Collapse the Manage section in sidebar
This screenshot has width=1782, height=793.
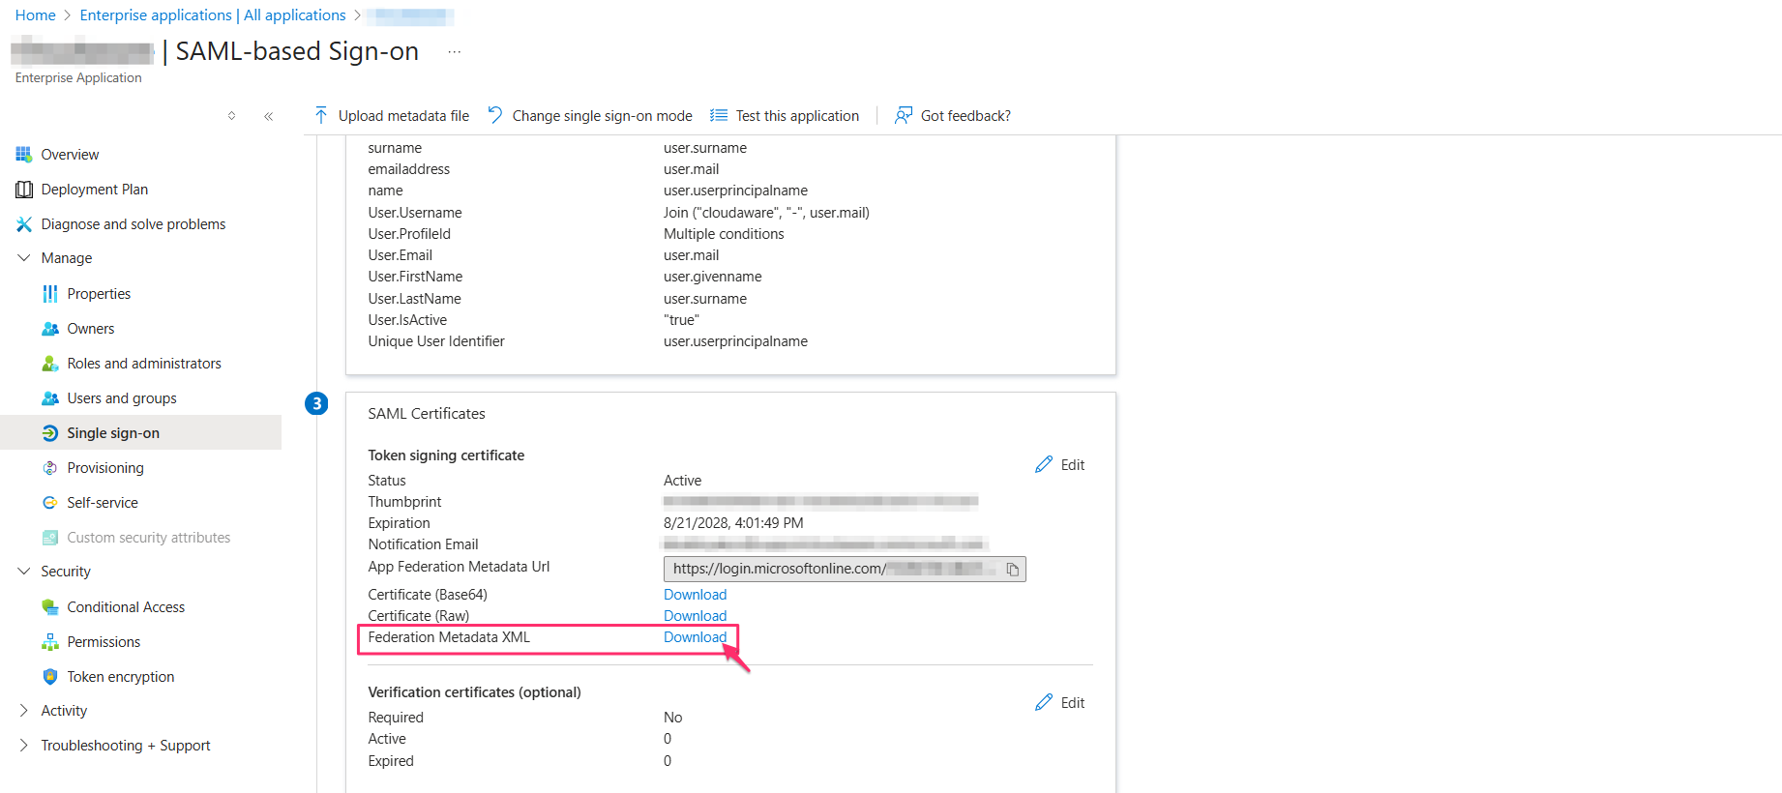(24, 258)
